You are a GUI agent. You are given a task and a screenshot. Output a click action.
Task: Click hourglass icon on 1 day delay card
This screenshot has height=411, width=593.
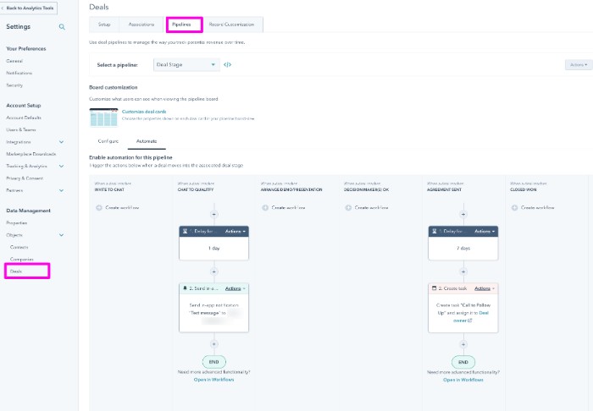185,231
